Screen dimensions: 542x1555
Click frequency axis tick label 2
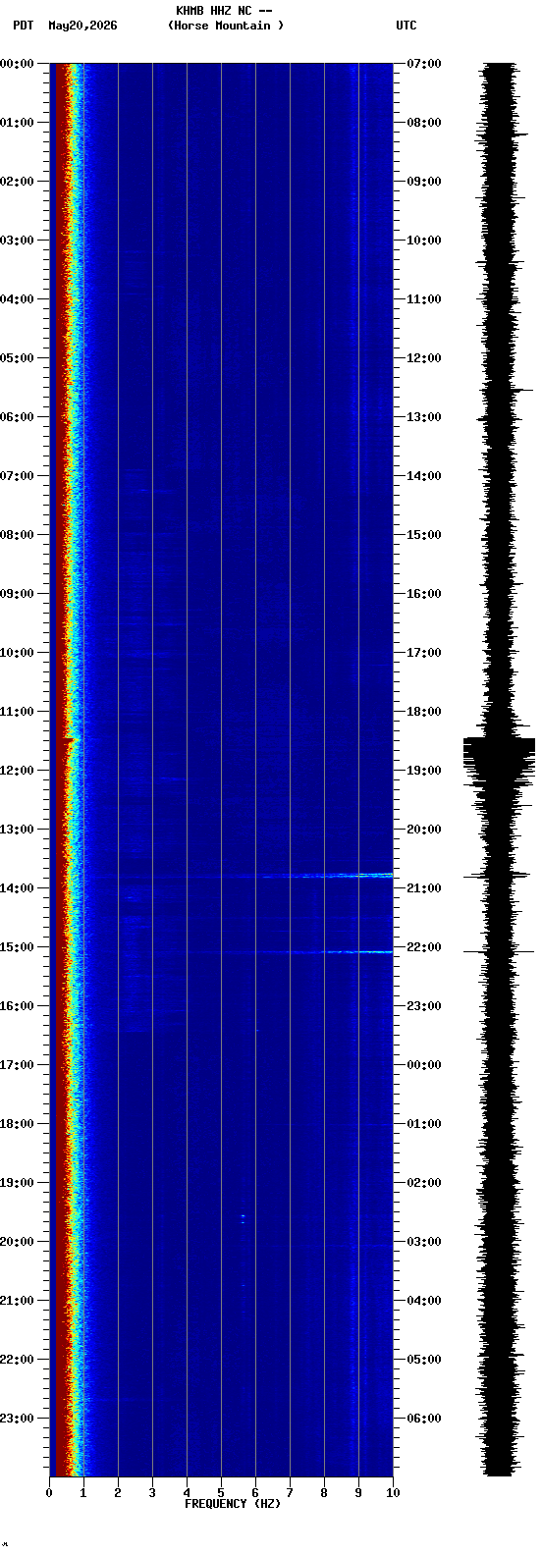[118, 1493]
